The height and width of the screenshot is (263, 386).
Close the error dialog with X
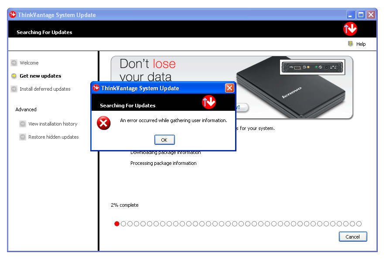(229, 88)
